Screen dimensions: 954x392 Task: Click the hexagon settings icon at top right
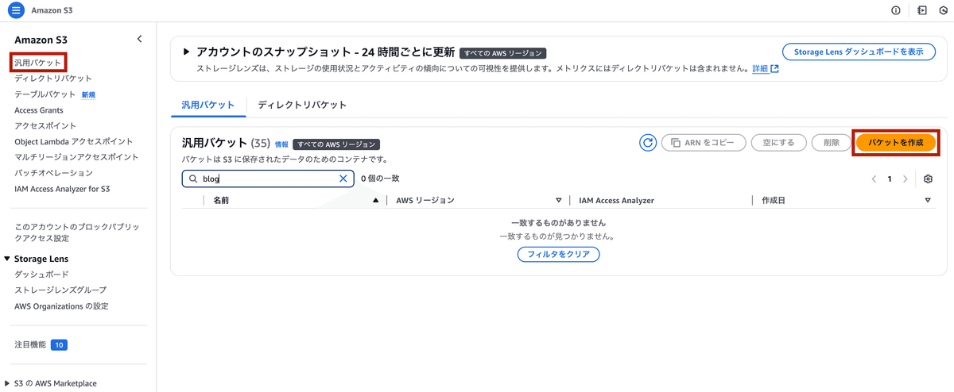click(944, 10)
